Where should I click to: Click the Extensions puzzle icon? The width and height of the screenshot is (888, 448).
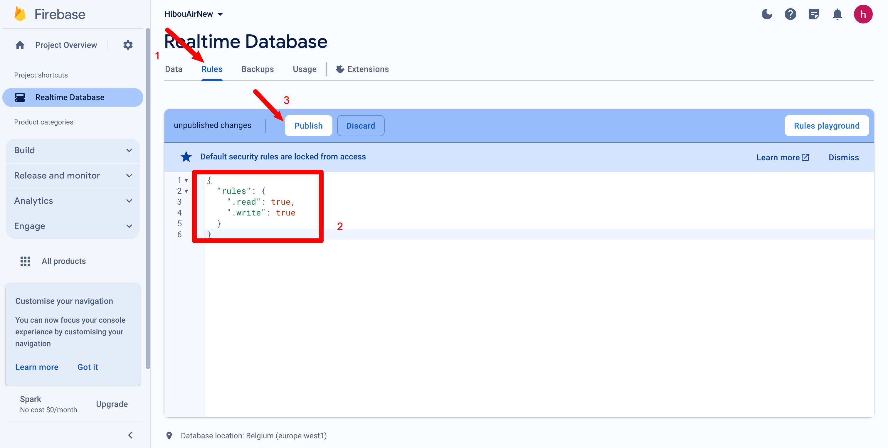click(x=340, y=69)
